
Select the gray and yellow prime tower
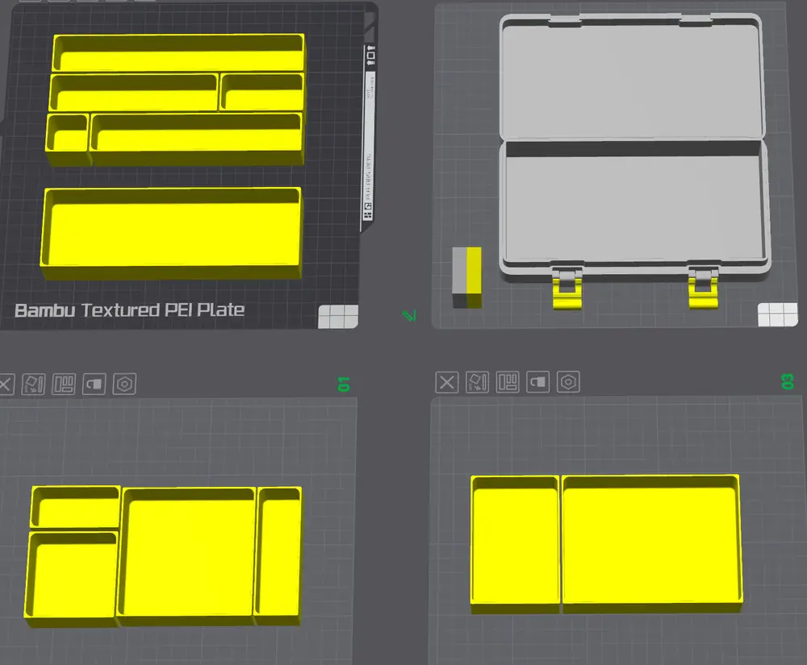(466, 277)
